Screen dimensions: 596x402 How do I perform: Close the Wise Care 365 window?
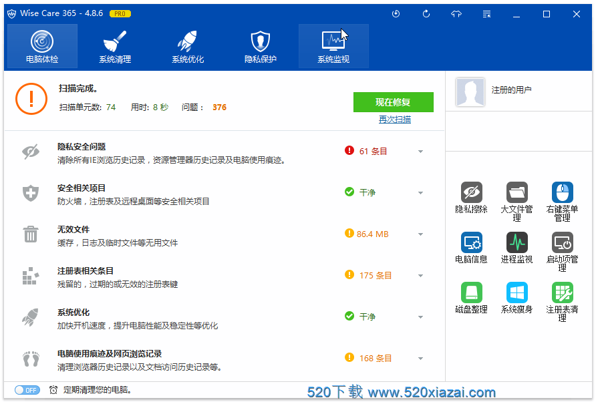pyautogui.click(x=577, y=14)
